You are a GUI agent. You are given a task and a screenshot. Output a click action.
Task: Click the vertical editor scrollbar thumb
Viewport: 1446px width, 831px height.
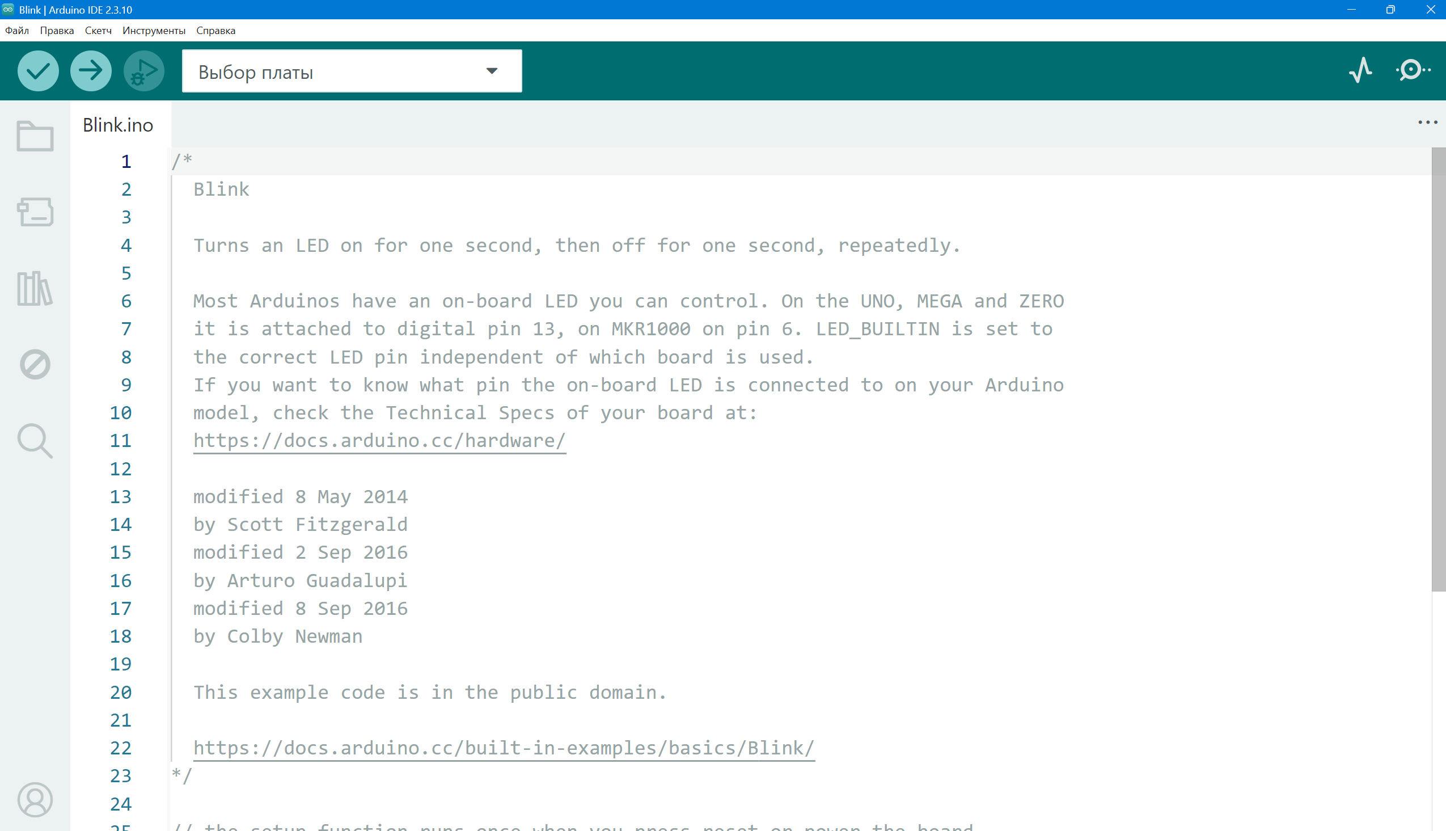[1438, 370]
